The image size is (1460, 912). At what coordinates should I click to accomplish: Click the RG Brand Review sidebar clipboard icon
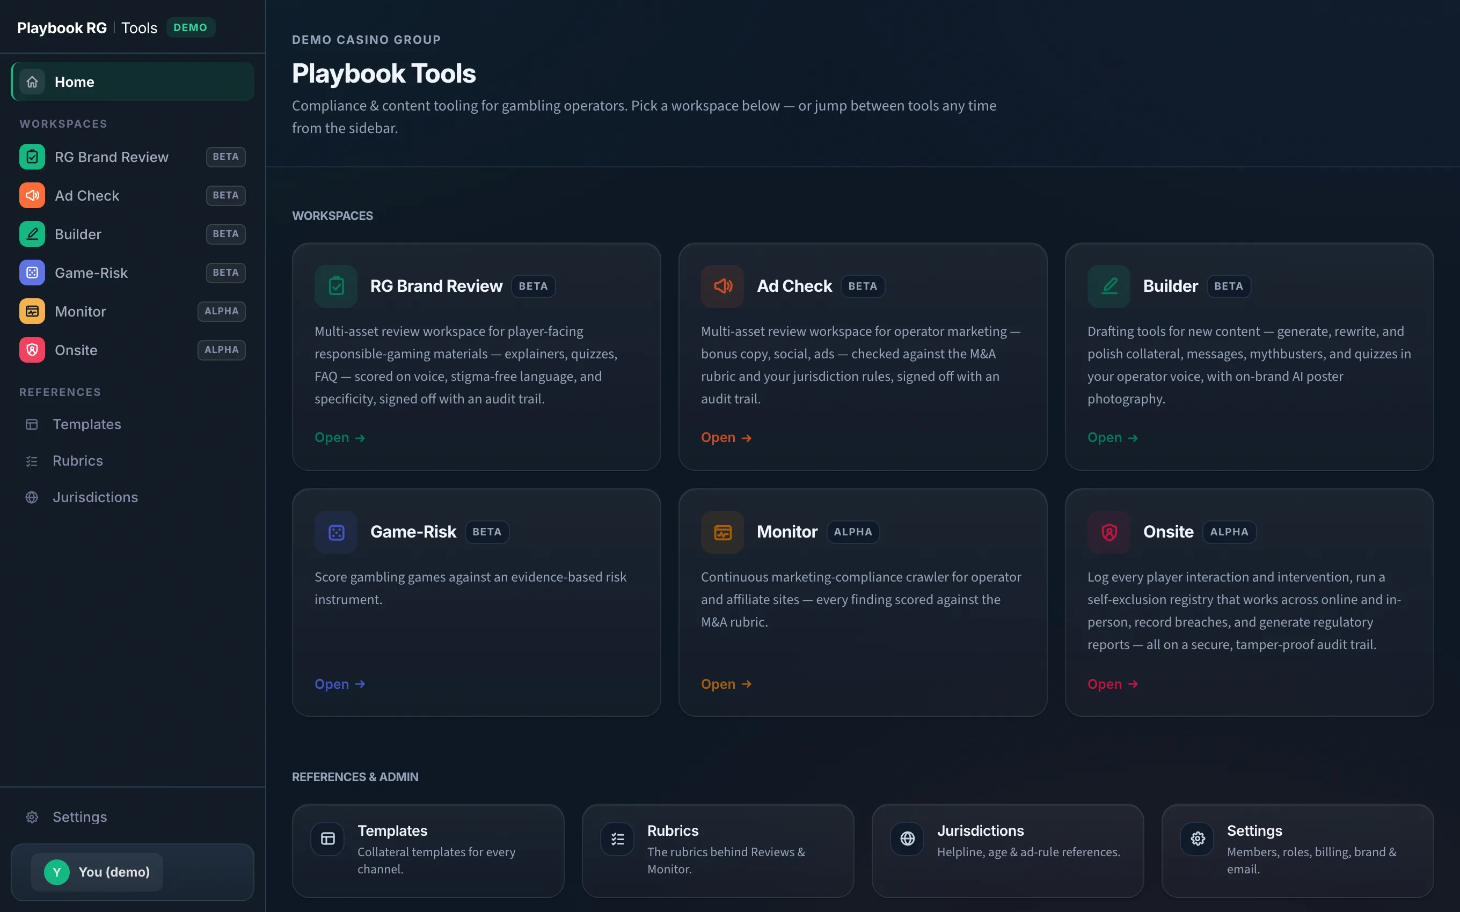32,157
